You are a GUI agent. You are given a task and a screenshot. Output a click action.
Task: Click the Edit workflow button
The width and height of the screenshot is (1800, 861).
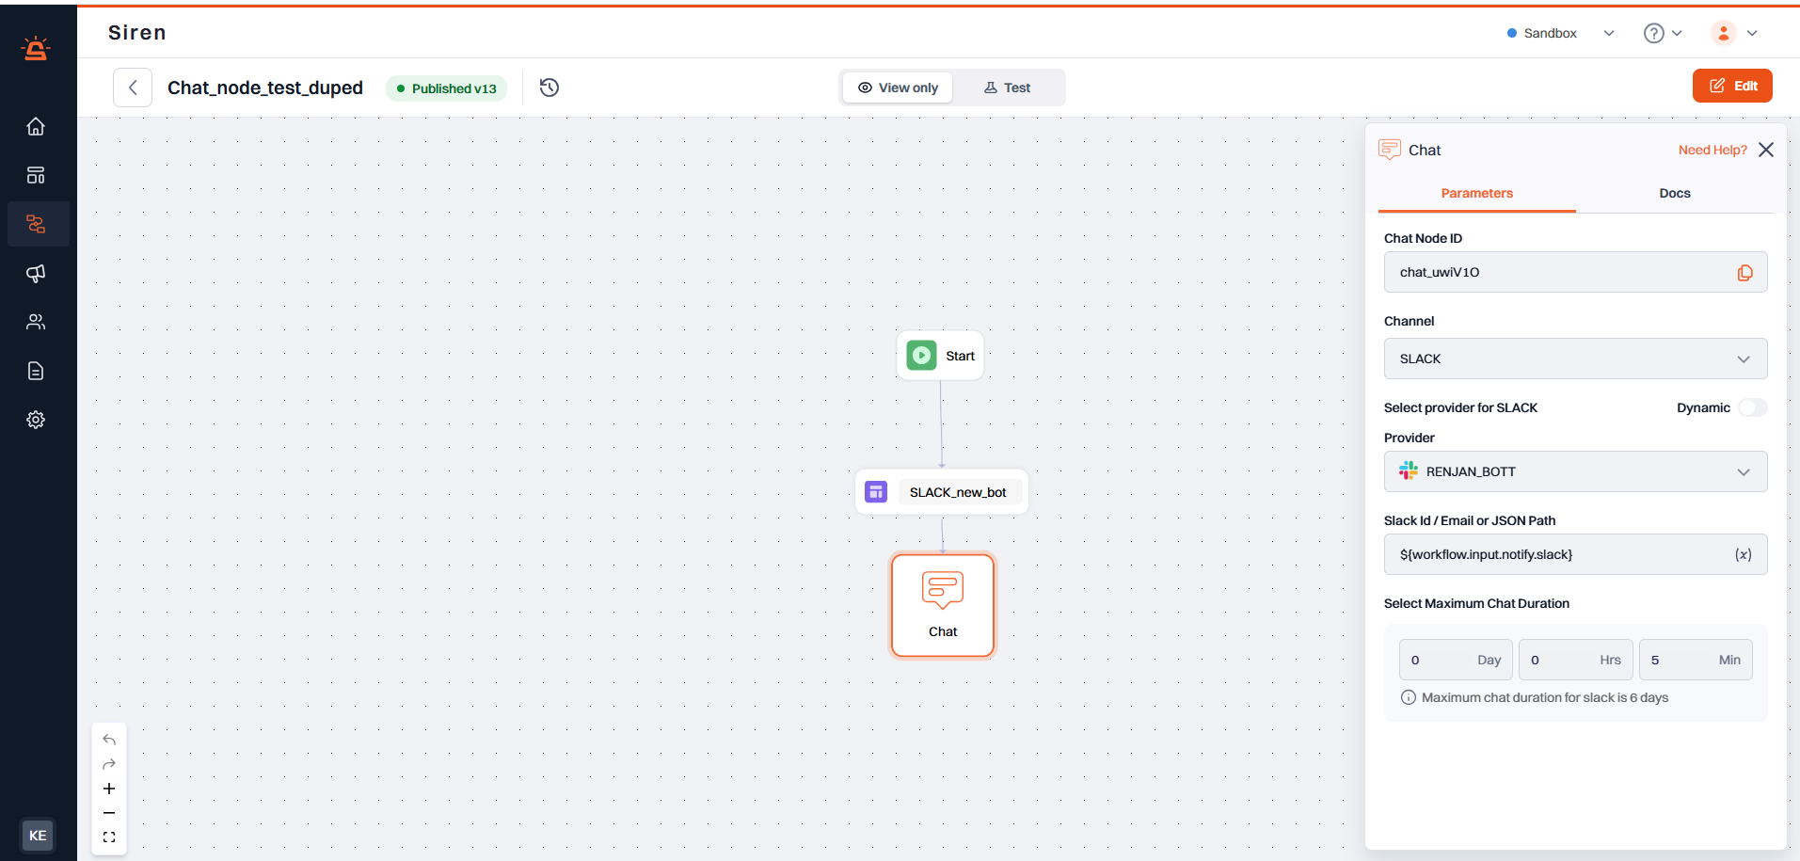pos(1732,86)
